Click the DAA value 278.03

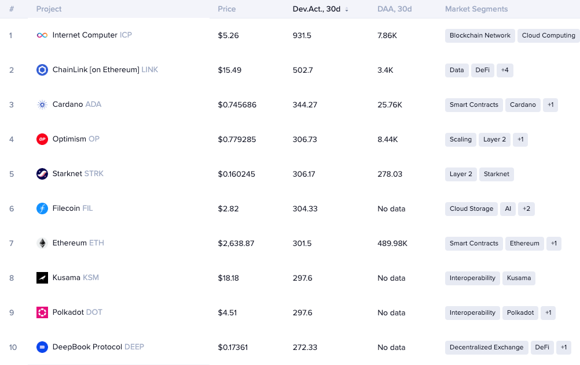390,174
